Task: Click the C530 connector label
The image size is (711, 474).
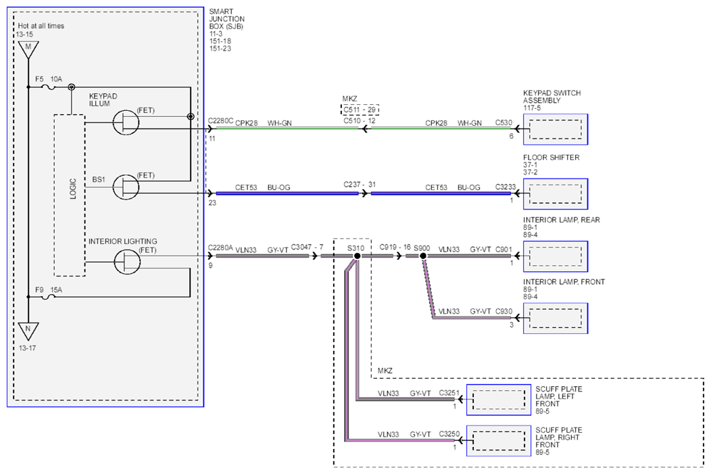Action: [x=504, y=122]
